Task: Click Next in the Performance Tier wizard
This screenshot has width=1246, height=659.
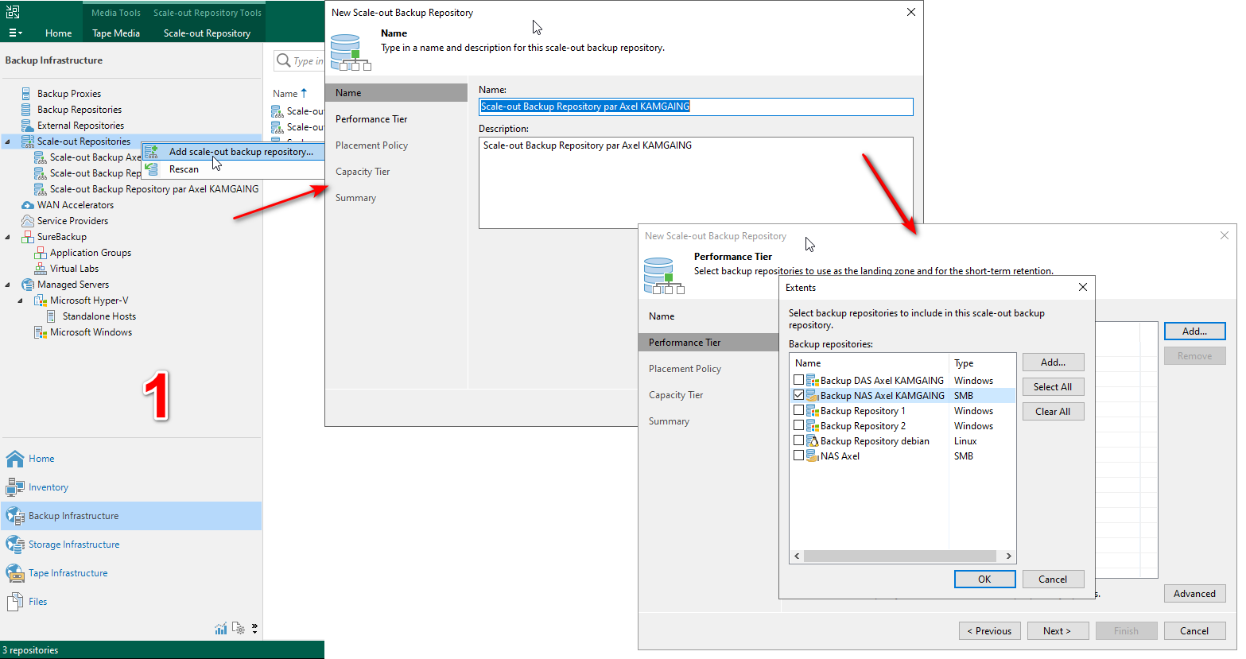Action: tap(1057, 631)
